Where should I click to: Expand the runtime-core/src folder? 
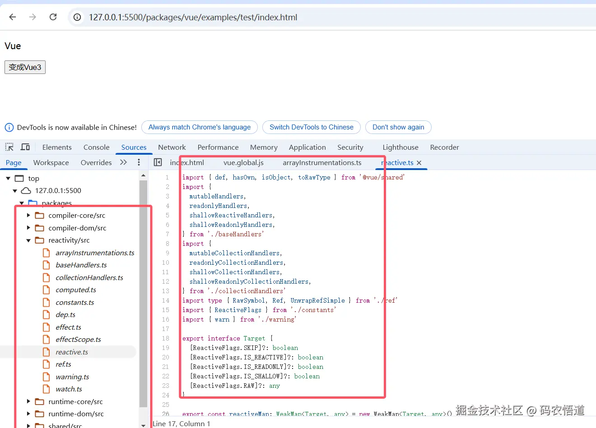point(28,401)
